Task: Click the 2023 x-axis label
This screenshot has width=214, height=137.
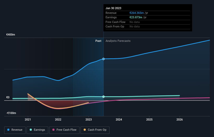Action: click(89, 119)
